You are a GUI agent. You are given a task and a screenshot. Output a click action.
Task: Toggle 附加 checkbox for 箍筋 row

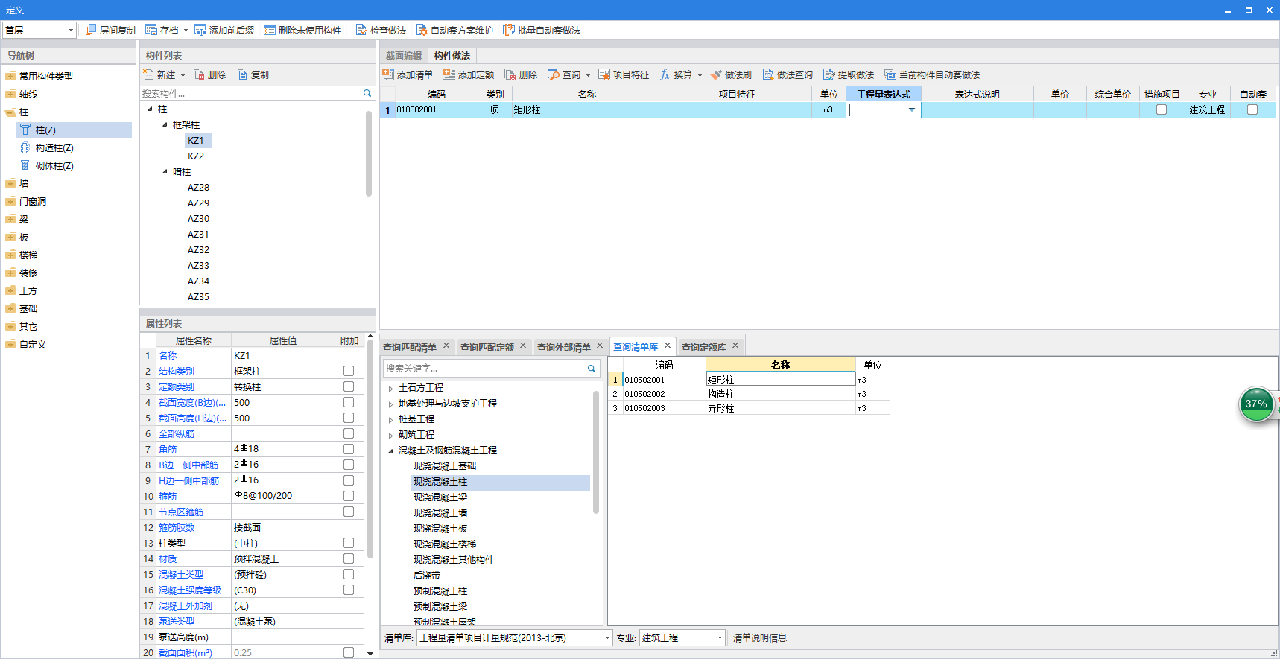(349, 496)
